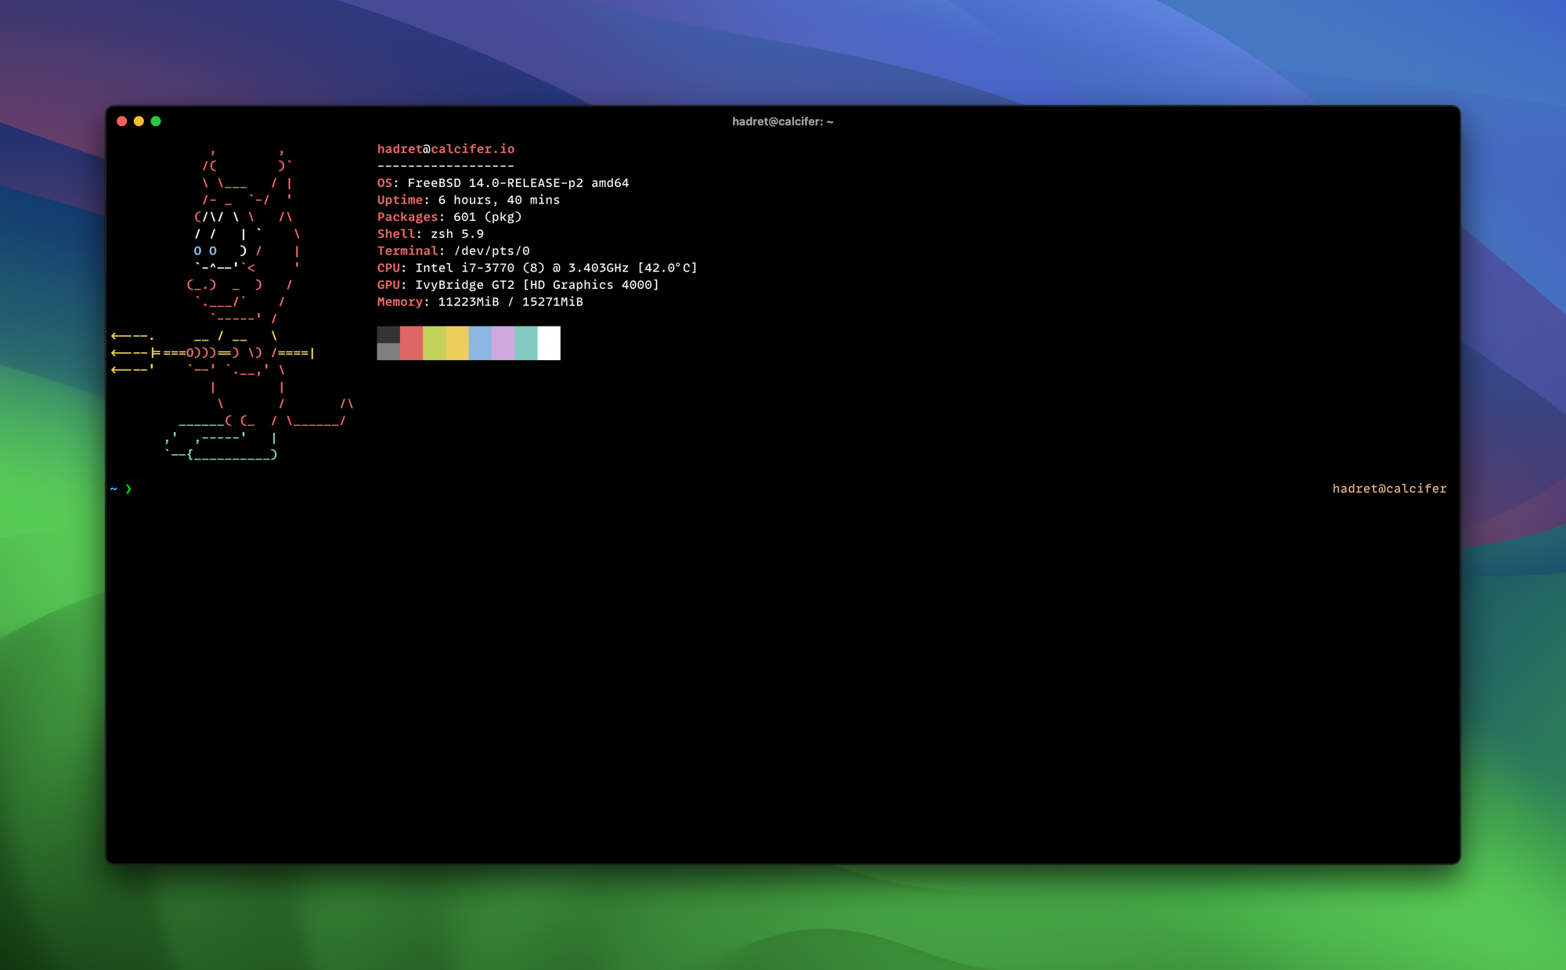Click the window title hadret@calcifer: ~

pyautogui.click(x=782, y=121)
